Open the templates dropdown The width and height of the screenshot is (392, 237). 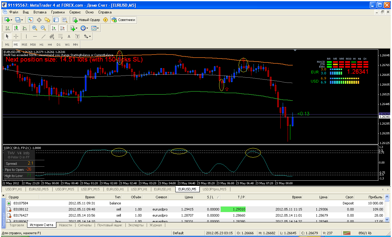95,28
